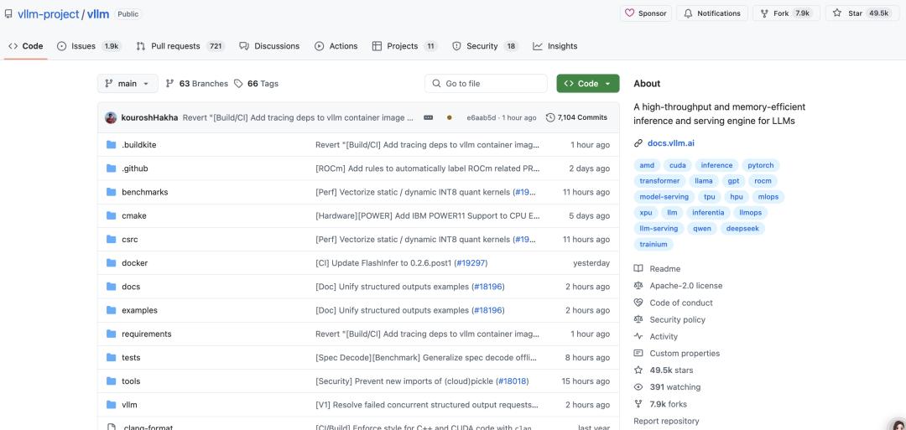Click the commit status indicator dot
The height and width of the screenshot is (430, 906).
450,117
